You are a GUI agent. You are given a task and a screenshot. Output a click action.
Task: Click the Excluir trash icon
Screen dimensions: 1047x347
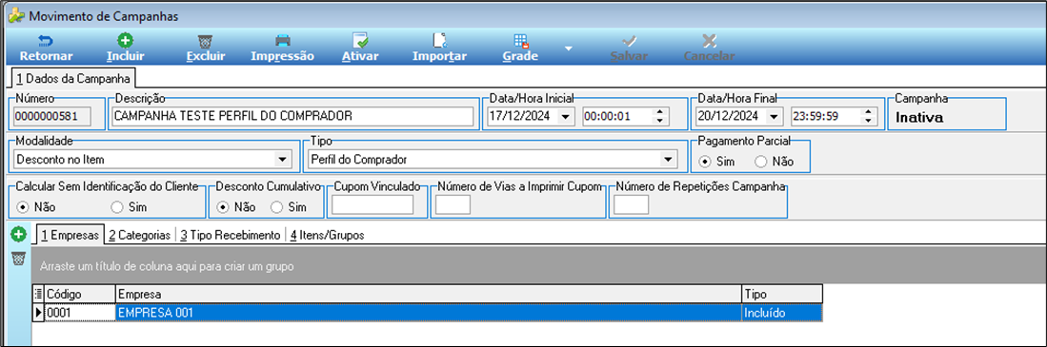coord(205,41)
